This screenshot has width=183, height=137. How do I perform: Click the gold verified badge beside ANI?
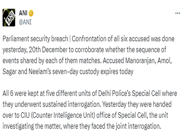[x=31, y=13]
